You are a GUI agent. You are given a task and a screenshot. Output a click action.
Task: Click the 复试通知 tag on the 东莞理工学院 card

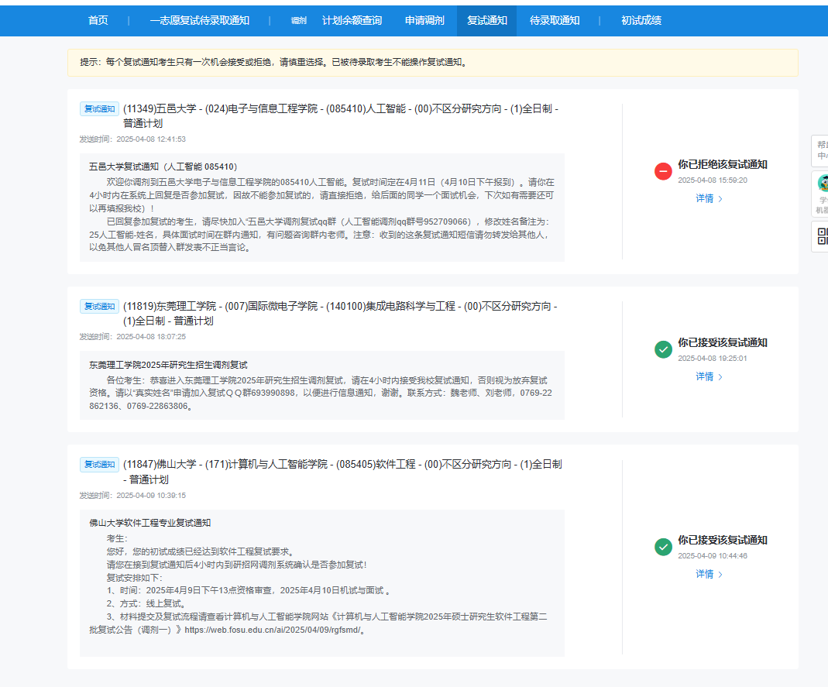[x=99, y=306]
